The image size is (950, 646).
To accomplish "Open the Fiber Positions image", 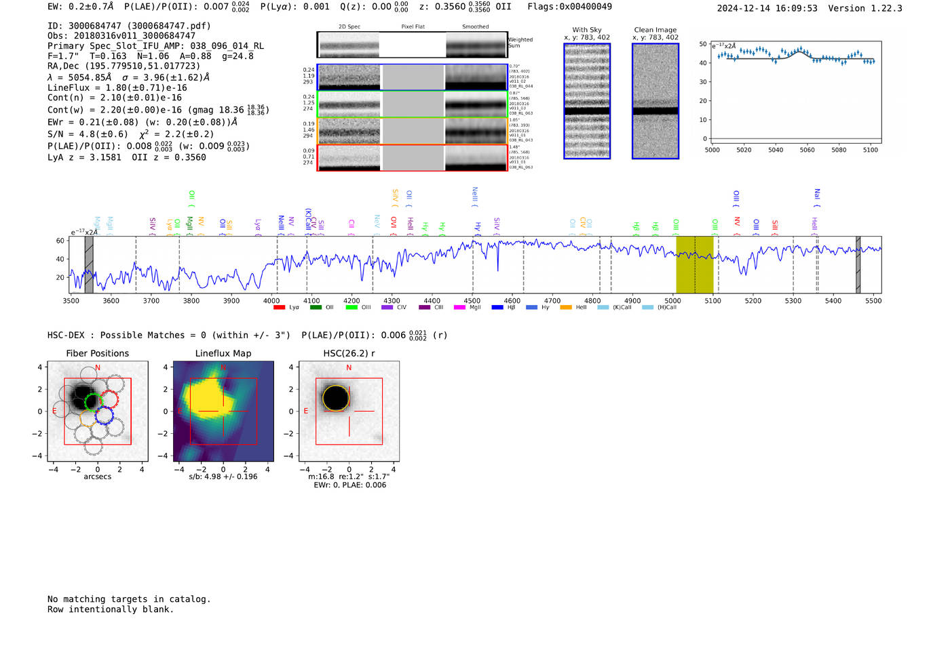I will tap(98, 411).
